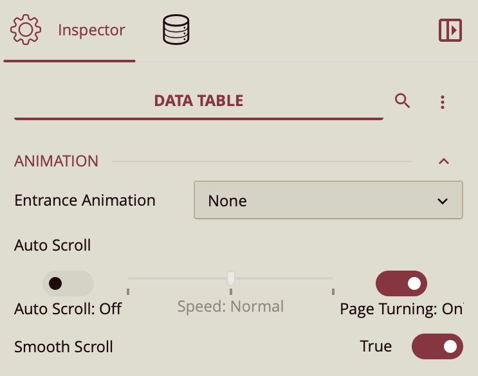Click the 'Speed: Normal' label
This screenshot has height=376, width=478.
pyautogui.click(x=230, y=306)
